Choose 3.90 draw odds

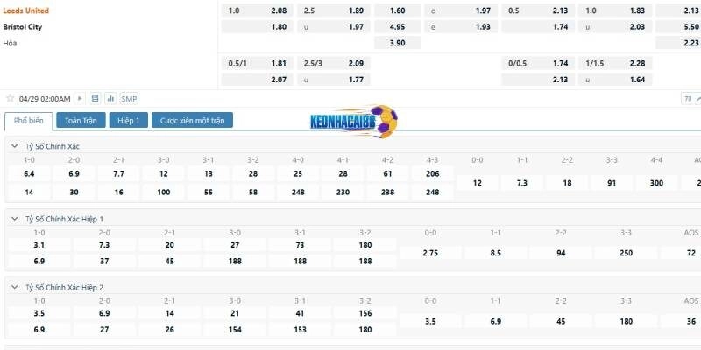[x=397, y=43]
